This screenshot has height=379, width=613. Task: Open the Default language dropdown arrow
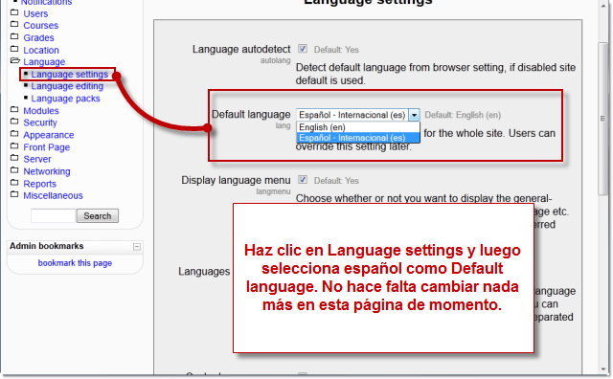[414, 115]
